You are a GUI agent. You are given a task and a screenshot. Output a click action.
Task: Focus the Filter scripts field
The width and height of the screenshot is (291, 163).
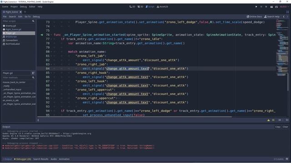pos(19,21)
